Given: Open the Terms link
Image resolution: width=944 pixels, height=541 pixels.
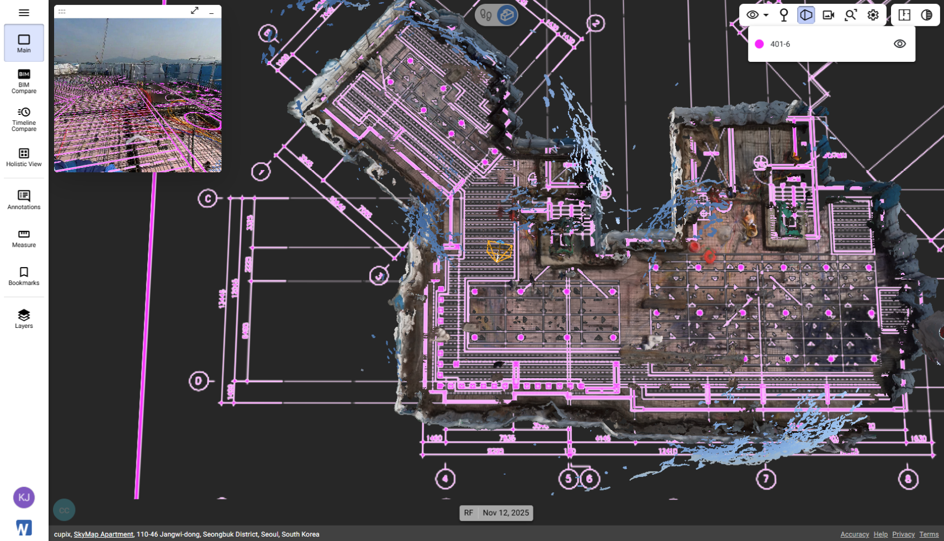Looking at the screenshot, I should coord(929,534).
